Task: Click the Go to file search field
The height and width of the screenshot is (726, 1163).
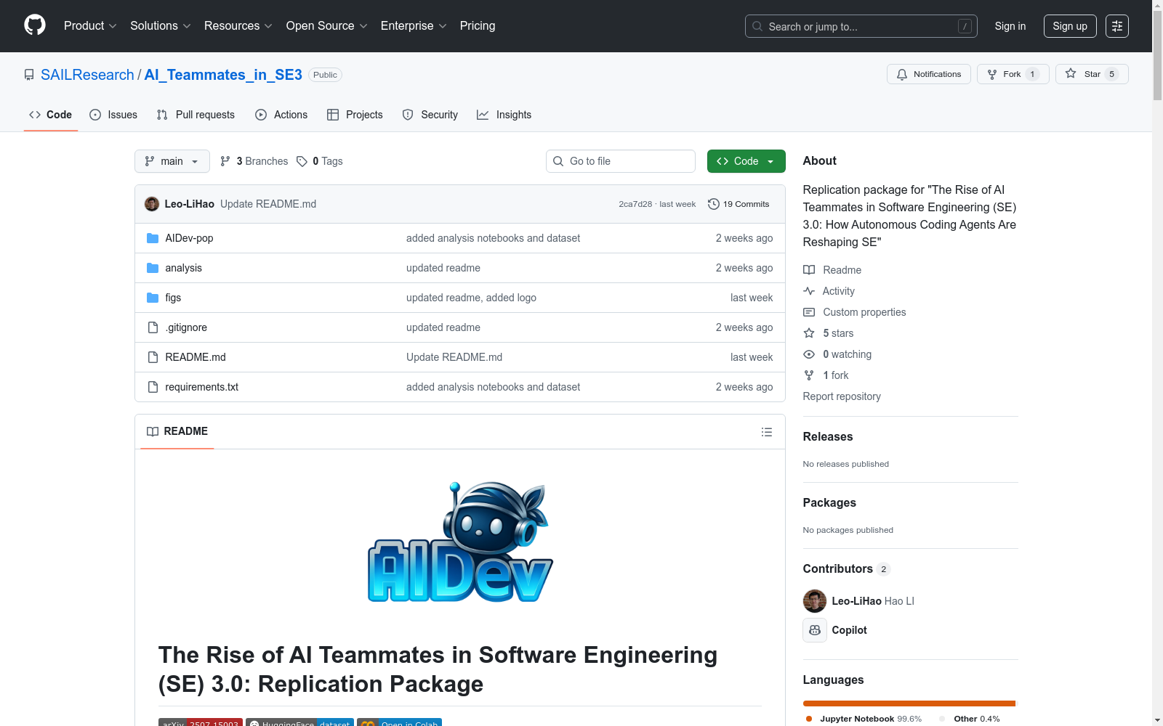Action: pos(621,161)
